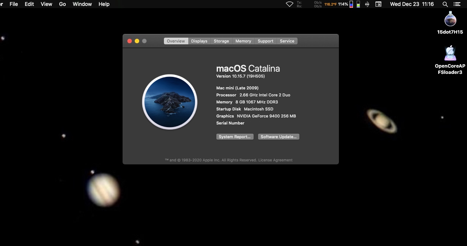Switch to the Memory tab

click(x=243, y=41)
